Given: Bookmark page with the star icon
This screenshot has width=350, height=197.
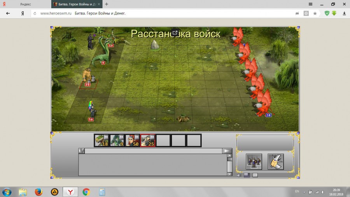Looking at the screenshot, I should point(315,13).
